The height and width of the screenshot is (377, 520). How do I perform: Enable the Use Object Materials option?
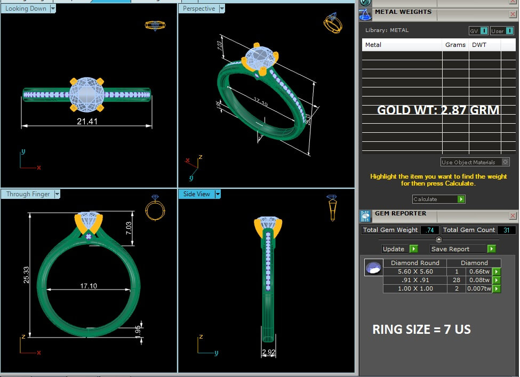(x=506, y=162)
